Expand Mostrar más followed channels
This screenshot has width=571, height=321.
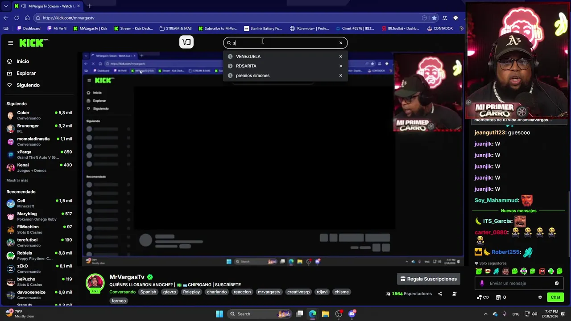[x=17, y=181]
